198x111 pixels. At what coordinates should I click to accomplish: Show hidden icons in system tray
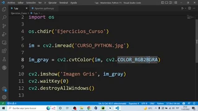[156, 108]
